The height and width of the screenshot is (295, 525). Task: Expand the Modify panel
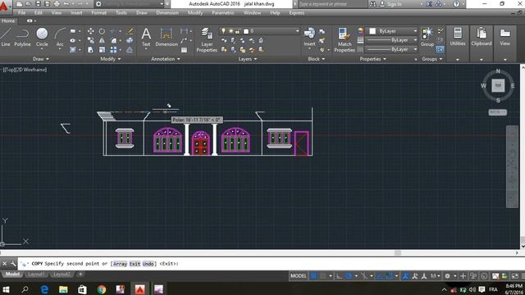(111, 59)
